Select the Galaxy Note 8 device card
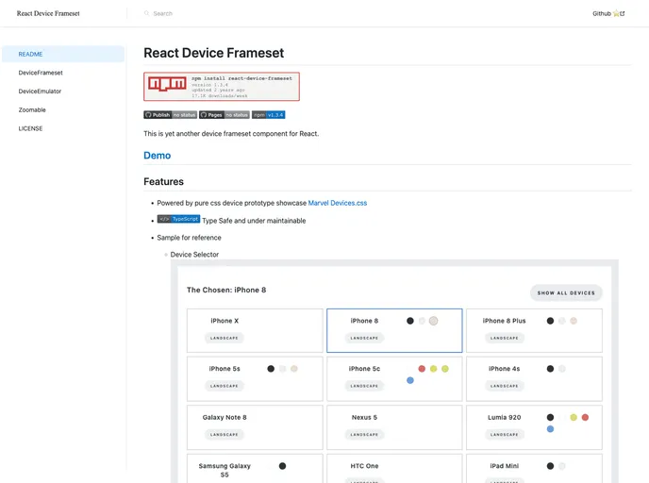 pos(255,427)
